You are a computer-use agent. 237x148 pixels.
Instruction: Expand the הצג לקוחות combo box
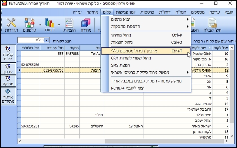coord(47,40)
